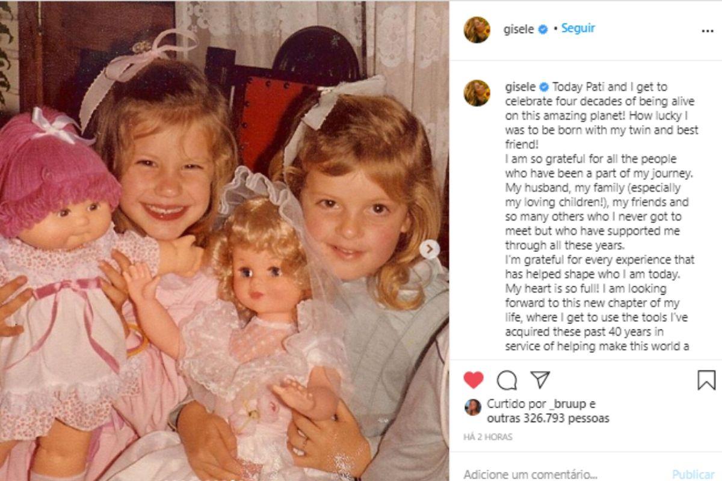This screenshot has height=481, width=722.
Task: Click the HÁ 2 HORAS timestamp
Action: pyautogui.click(x=488, y=437)
